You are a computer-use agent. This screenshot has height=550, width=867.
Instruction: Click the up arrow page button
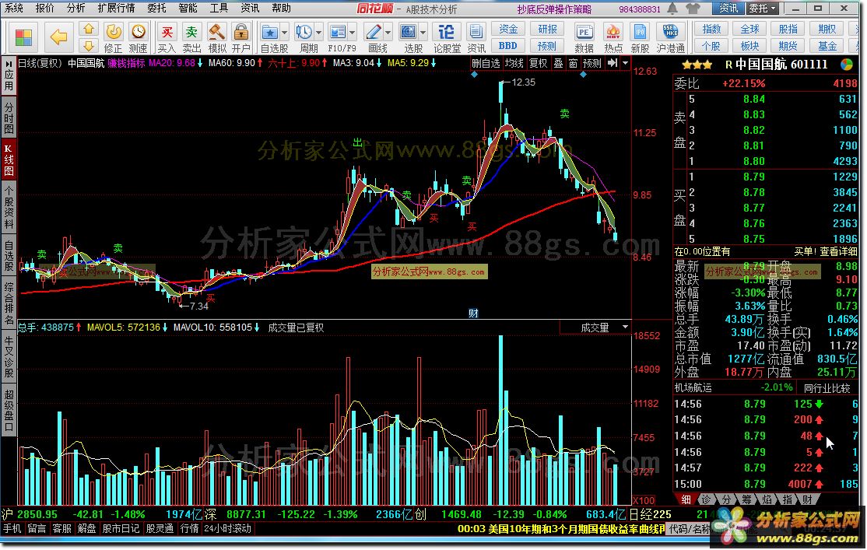pos(89,29)
